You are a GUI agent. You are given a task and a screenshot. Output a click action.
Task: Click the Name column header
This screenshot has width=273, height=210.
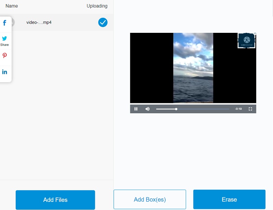[x=11, y=6]
